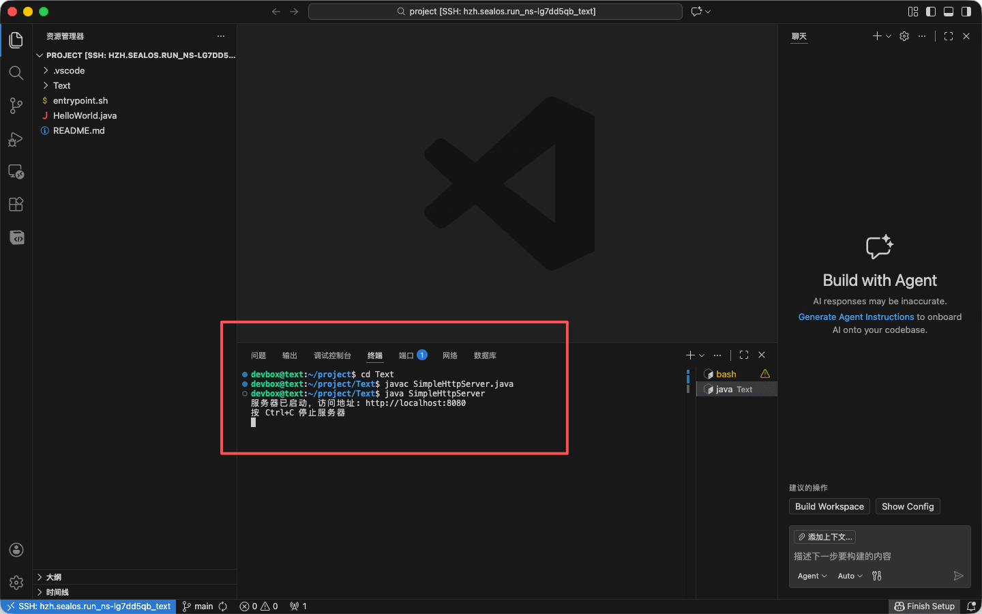
Task: Select the 终端 terminal tab
Action: point(375,355)
